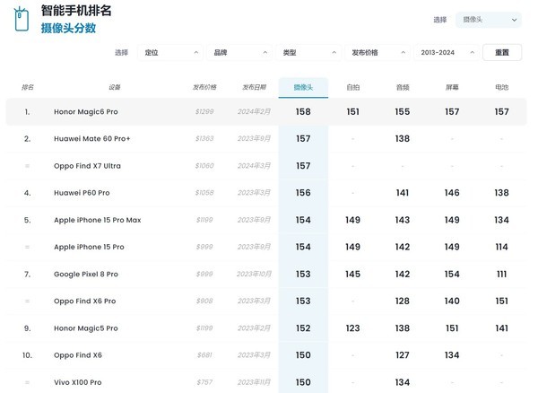Click the 重置 reset button
538x393 pixels.
(502, 53)
